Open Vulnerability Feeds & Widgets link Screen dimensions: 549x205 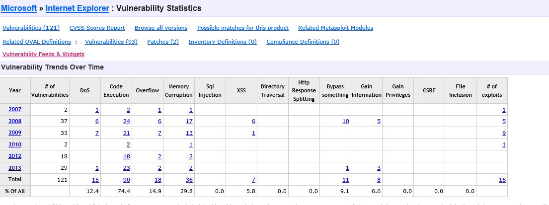tap(43, 54)
